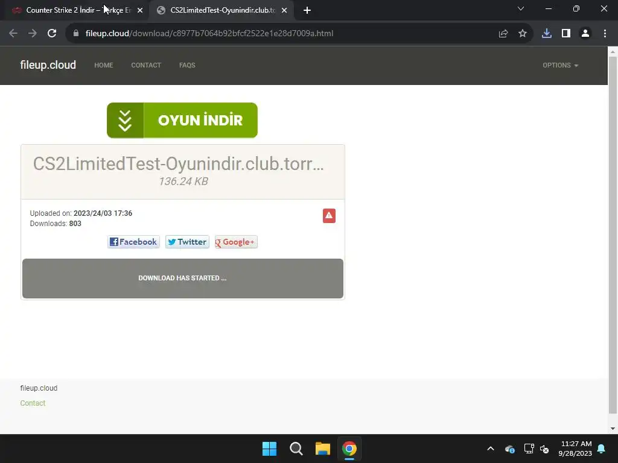The image size is (618, 463).
Task: Close the Counter Strike 2 İndir tab
Action: pyautogui.click(x=140, y=10)
